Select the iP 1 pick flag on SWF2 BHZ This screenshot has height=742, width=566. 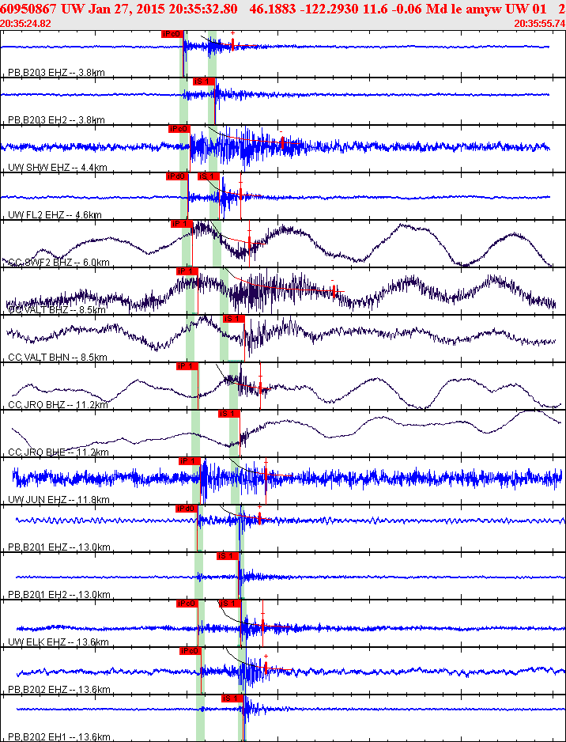point(182,224)
